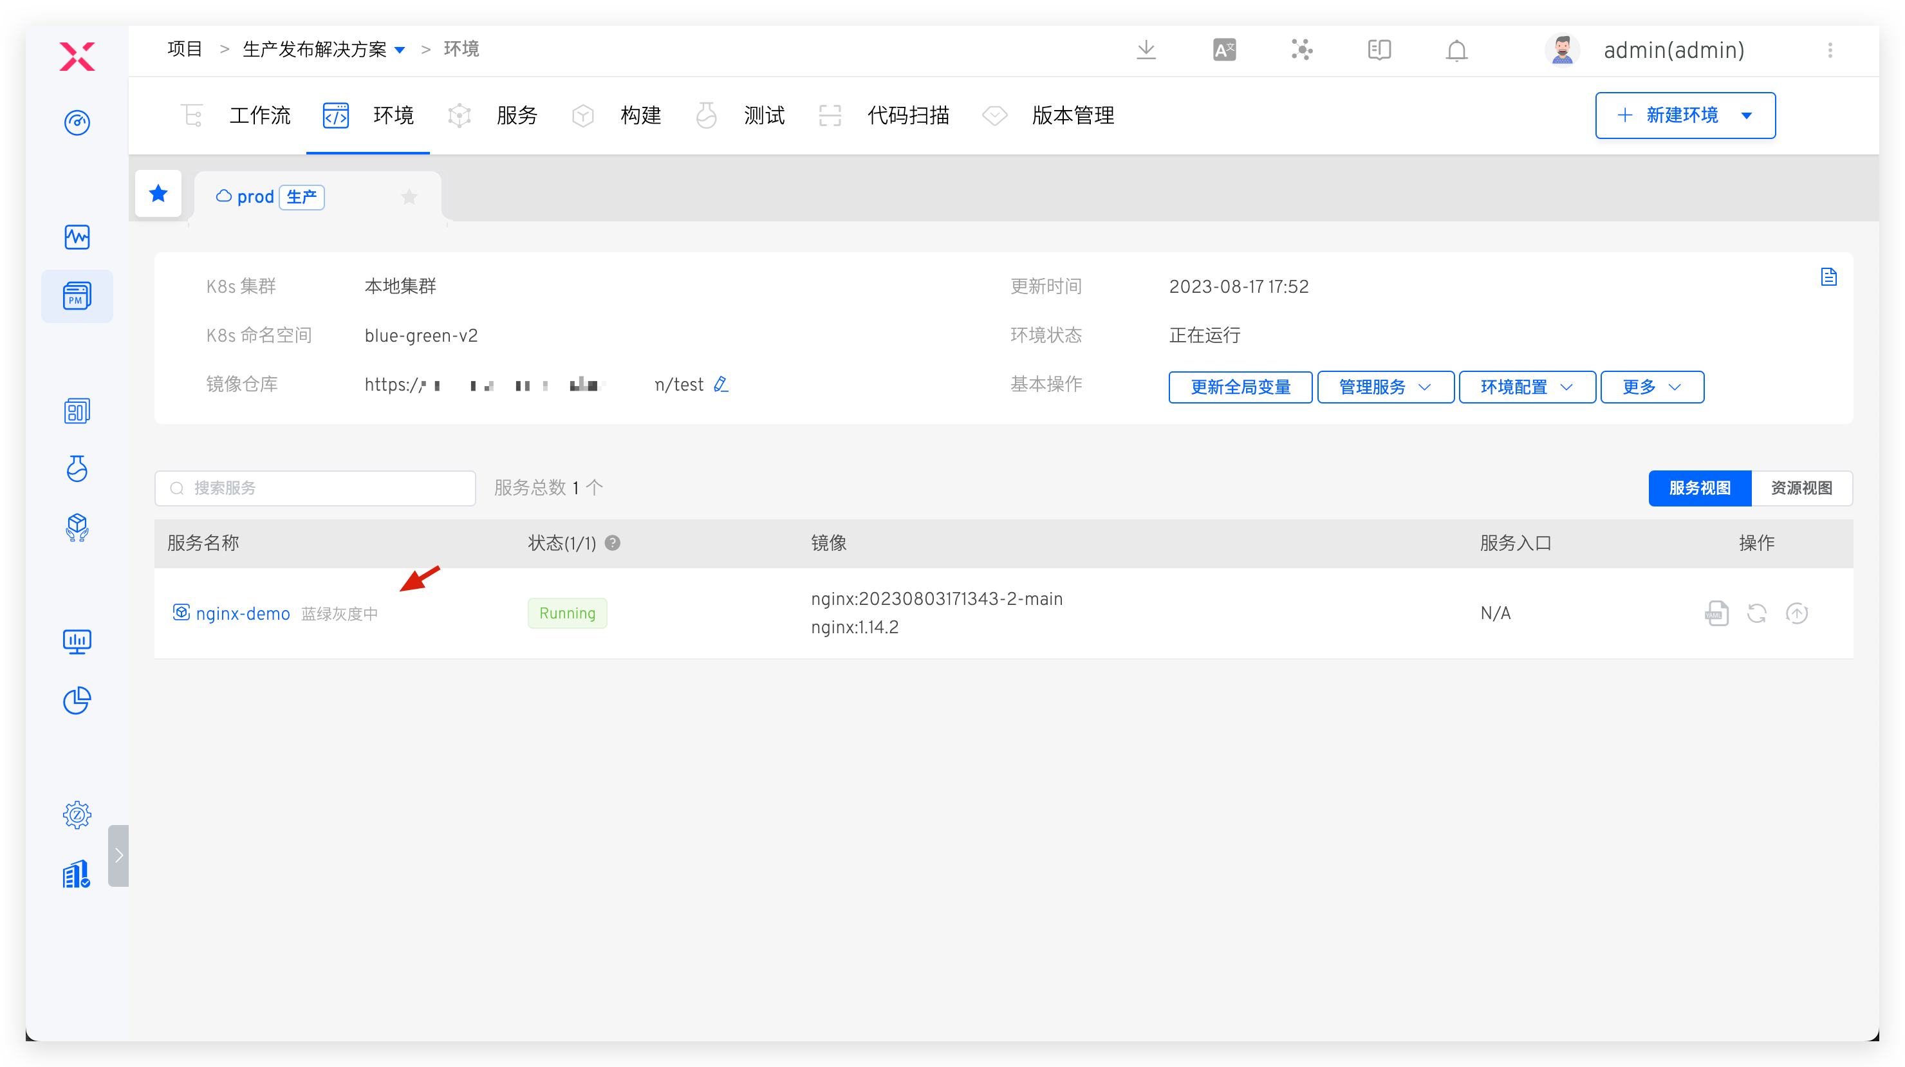Edit the image registry with pencil icon

pos(721,384)
